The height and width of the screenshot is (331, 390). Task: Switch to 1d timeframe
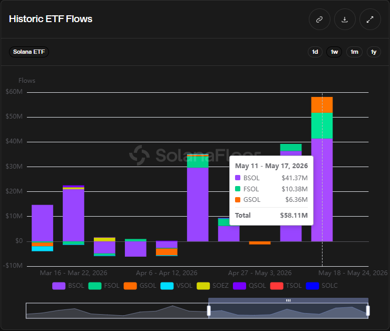click(315, 52)
